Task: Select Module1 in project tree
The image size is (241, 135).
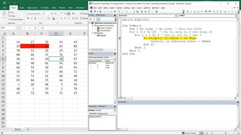Action: [x=103, y=36]
